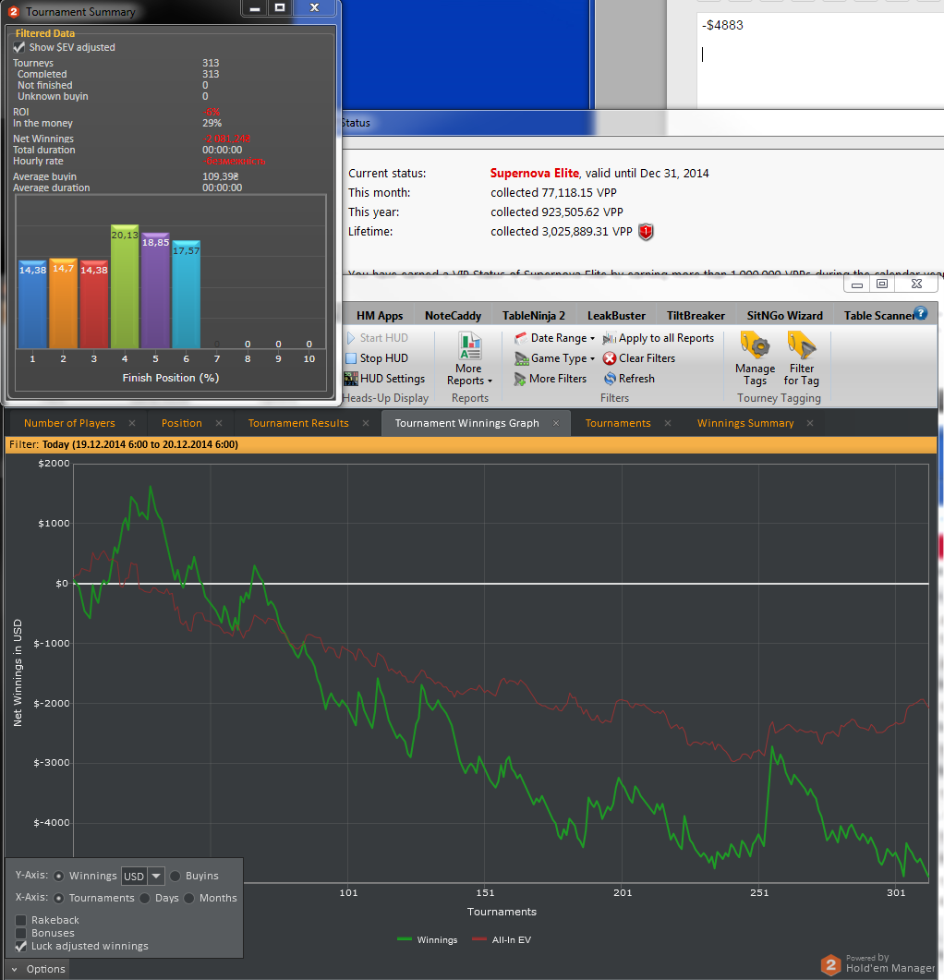Click the Tournament Summary window app icon
The image size is (944, 980).
[14, 12]
